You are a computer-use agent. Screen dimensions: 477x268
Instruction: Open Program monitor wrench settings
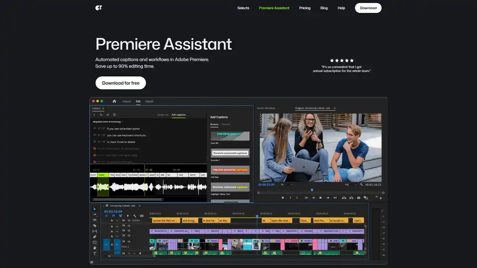point(361,185)
